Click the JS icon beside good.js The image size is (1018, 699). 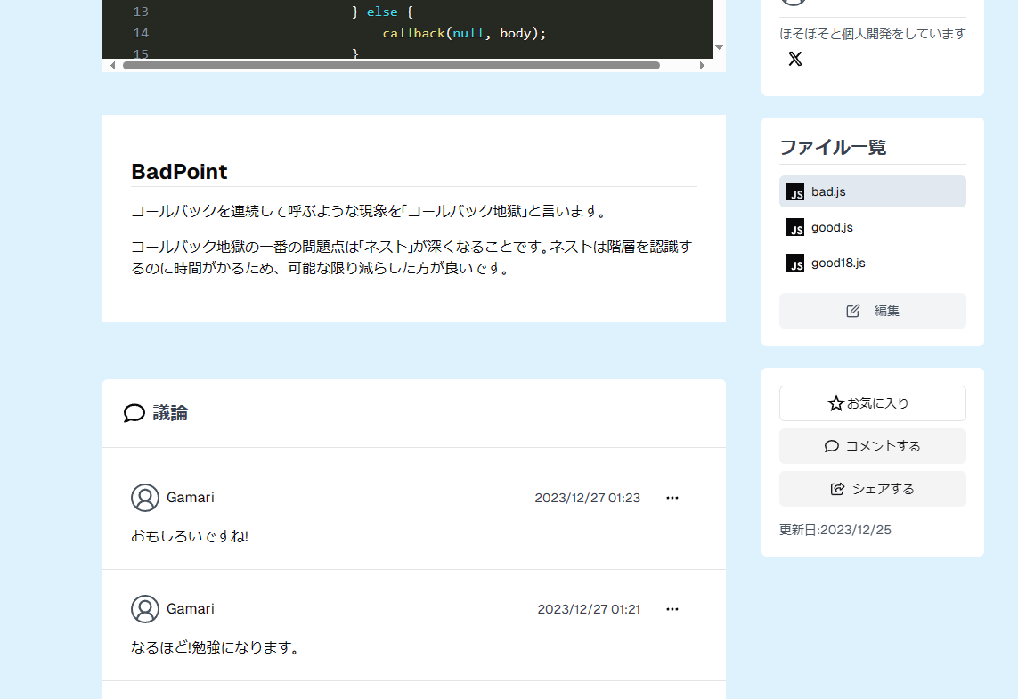pyautogui.click(x=795, y=227)
